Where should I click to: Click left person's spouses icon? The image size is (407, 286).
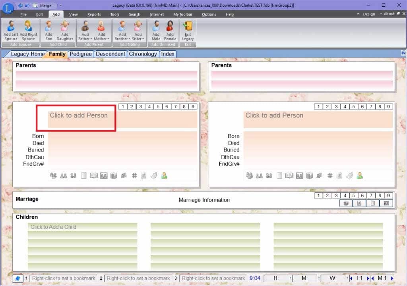tap(64, 176)
